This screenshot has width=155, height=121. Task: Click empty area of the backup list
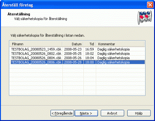[x=77, y=80]
